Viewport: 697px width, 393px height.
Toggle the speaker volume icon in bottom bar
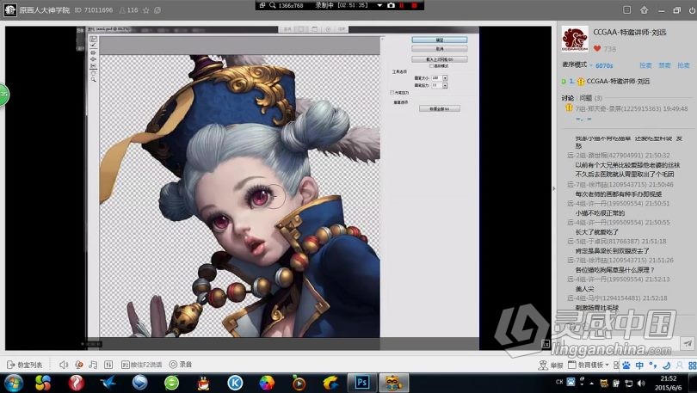click(x=64, y=365)
